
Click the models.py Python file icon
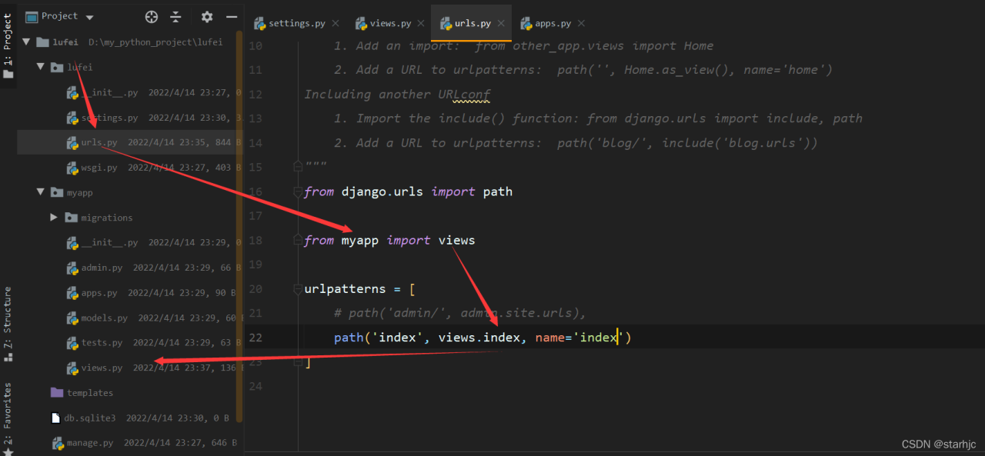[x=72, y=318]
